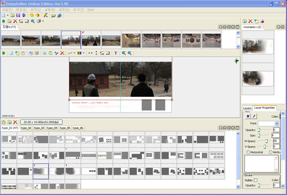Click the first yellow book icon in the top toolbar
The width and height of the screenshot is (287, 195).
[x=32, y=15]
